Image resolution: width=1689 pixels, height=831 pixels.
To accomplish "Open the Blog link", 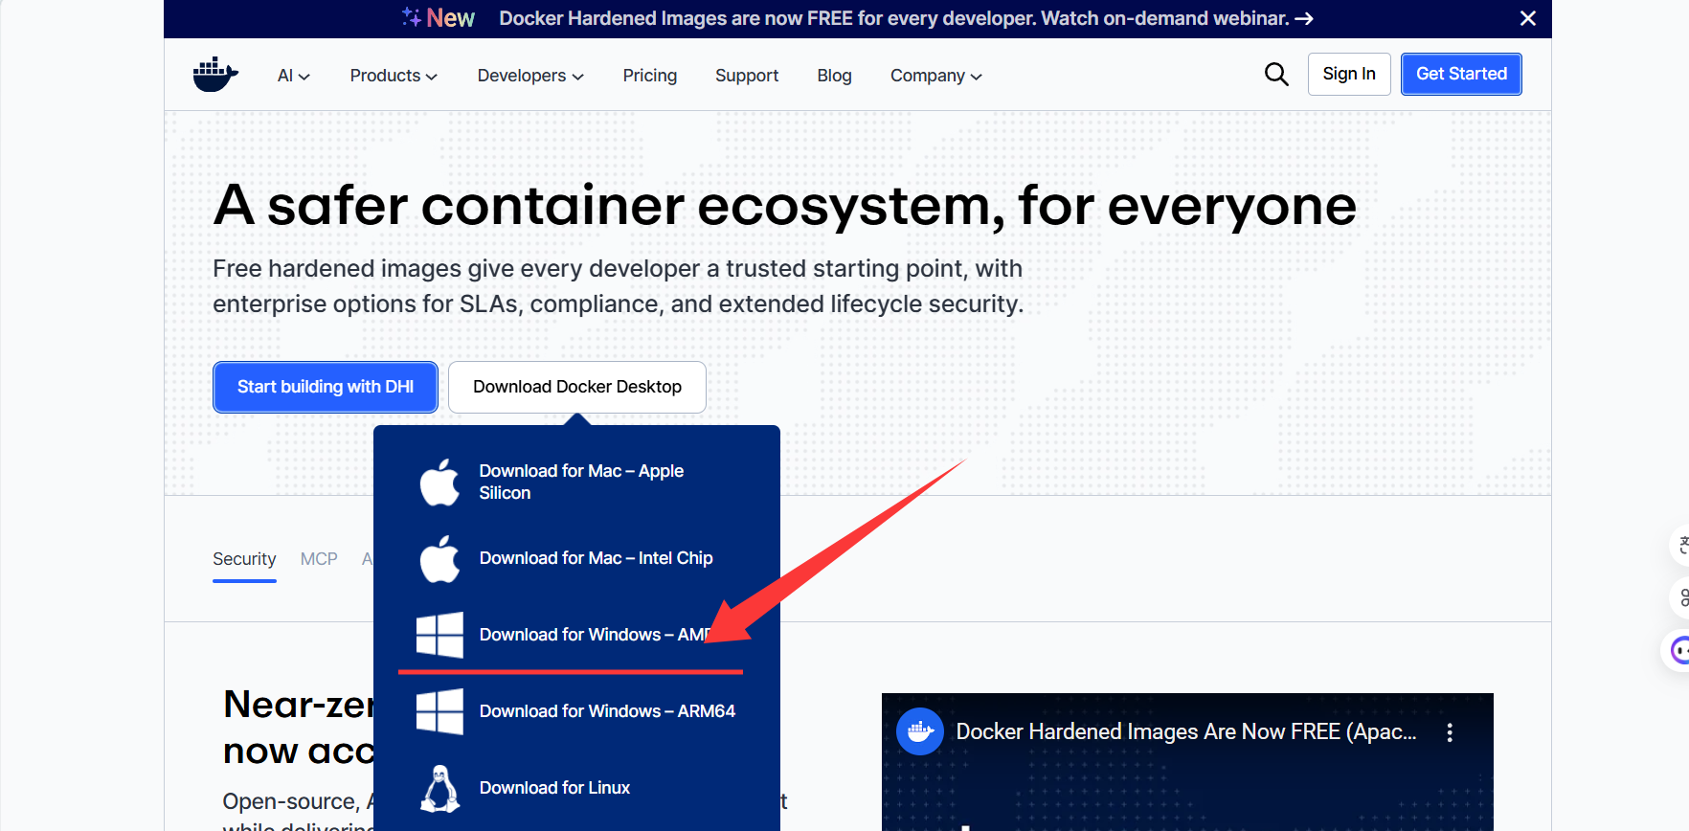I will click(834, 76).
